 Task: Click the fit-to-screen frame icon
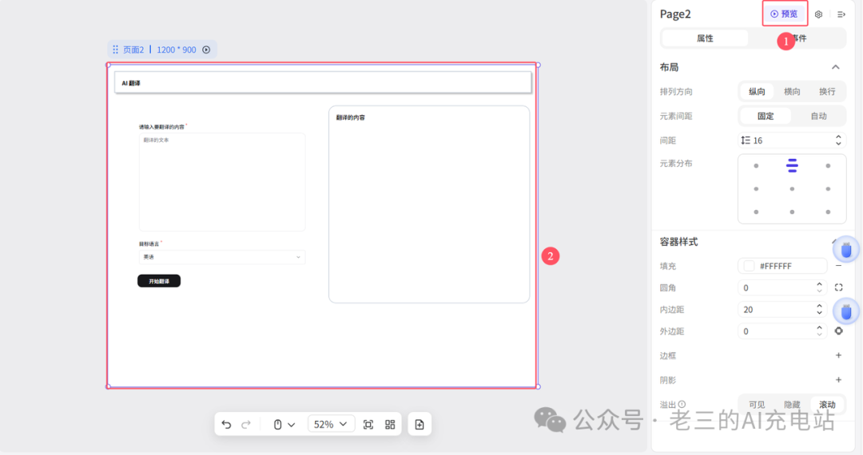[x=368, y=424]
